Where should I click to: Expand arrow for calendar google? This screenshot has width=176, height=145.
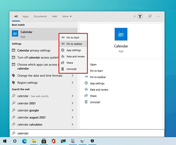click(x=72, y=110)
